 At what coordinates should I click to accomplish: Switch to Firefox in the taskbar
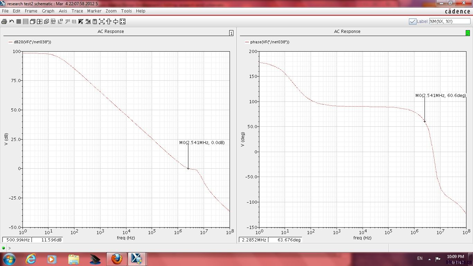(x=117, y=259)
